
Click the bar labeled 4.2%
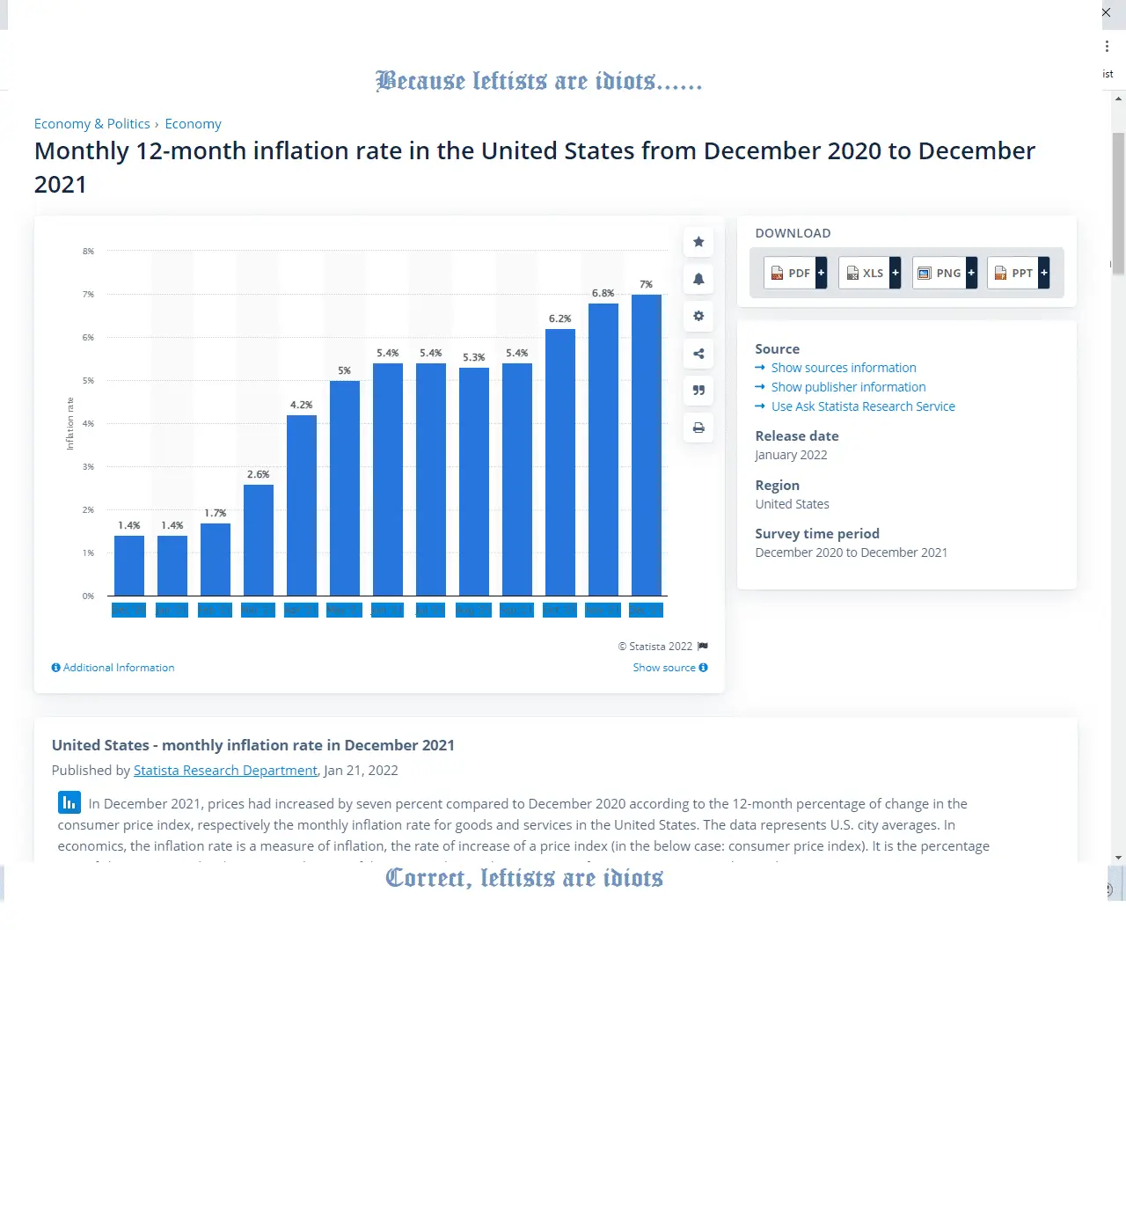point(302,506)
